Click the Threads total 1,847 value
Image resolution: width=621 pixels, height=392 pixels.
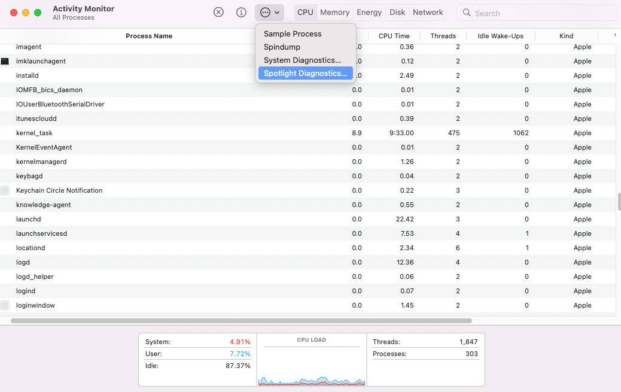[468, 342]
